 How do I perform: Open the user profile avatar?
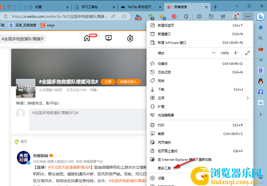(236, 16)
